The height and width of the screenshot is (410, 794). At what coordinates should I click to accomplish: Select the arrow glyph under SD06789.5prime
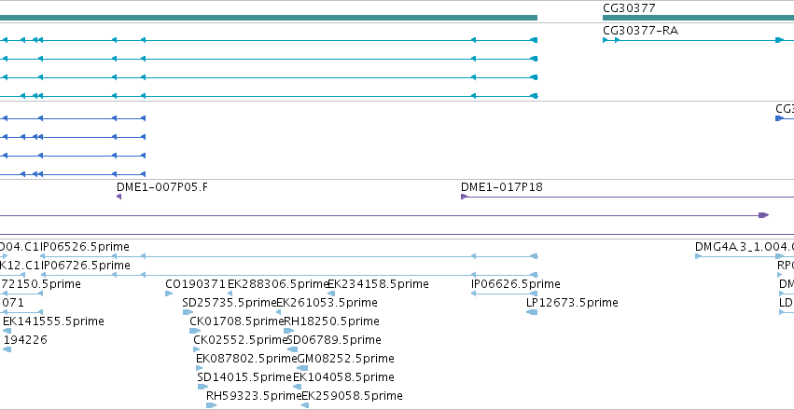(292, 349)
